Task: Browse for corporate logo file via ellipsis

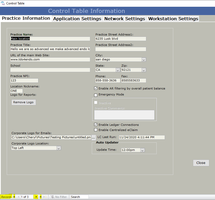Action: (93, 137)
